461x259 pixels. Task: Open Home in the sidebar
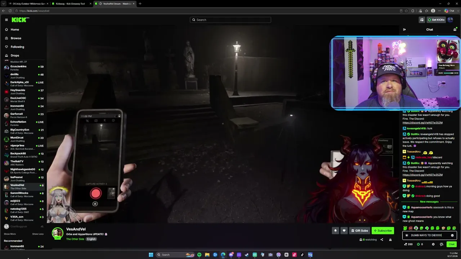(15, 29)
